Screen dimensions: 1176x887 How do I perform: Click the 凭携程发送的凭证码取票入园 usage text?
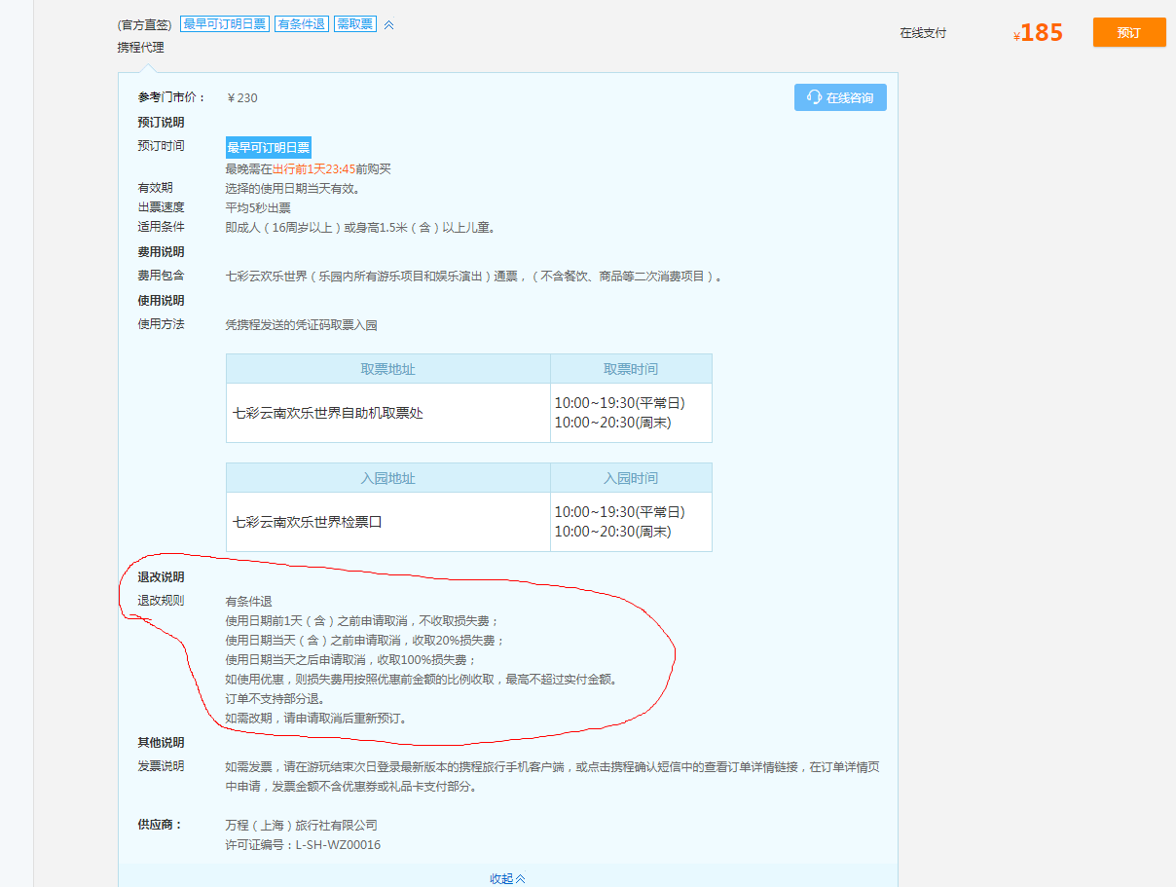(301, 324)
